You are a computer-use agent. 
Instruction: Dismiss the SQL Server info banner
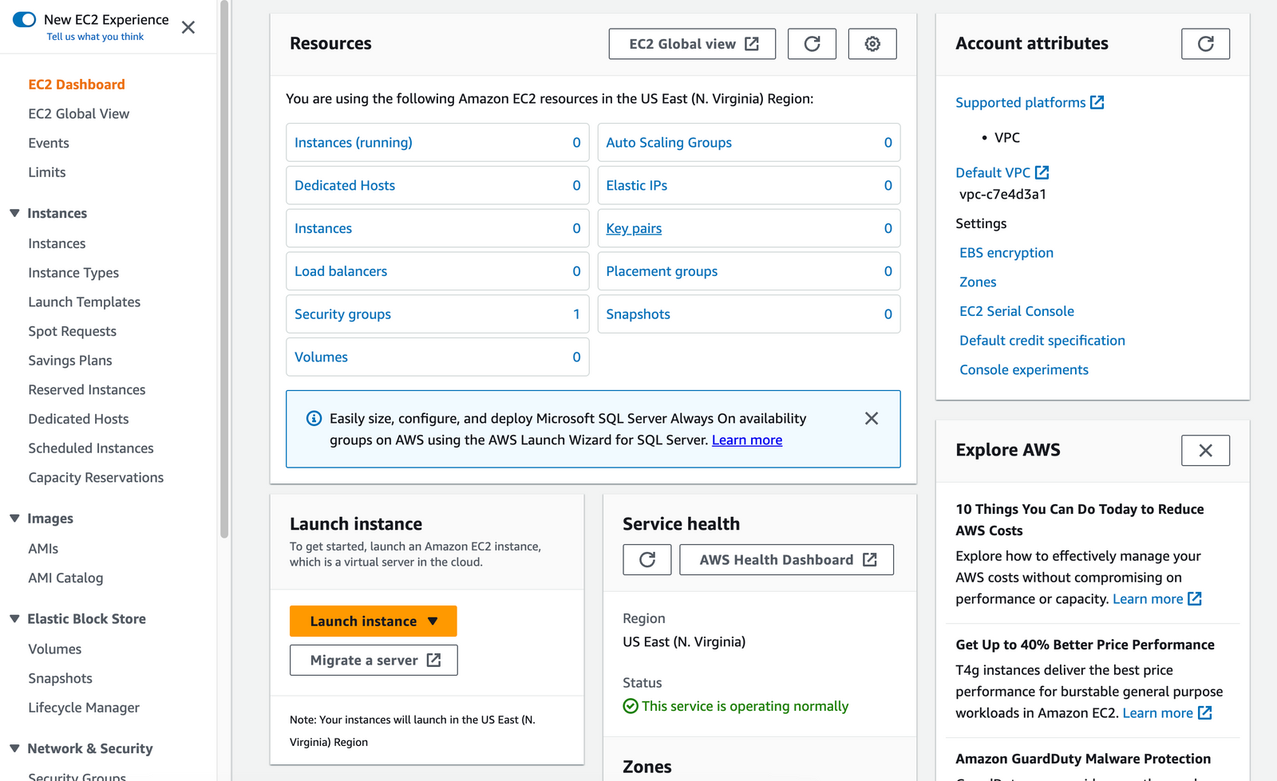click(x=872, y=419)
